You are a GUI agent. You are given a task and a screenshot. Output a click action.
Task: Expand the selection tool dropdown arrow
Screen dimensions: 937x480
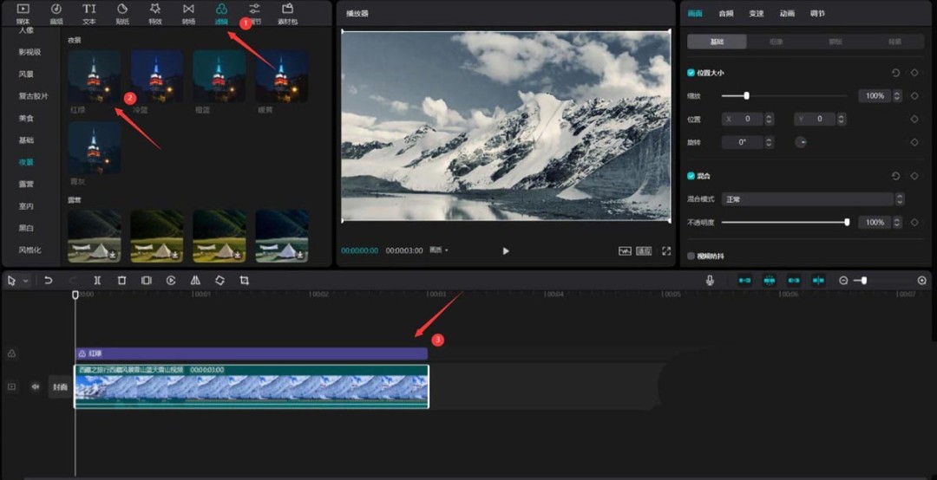[26, 281]
